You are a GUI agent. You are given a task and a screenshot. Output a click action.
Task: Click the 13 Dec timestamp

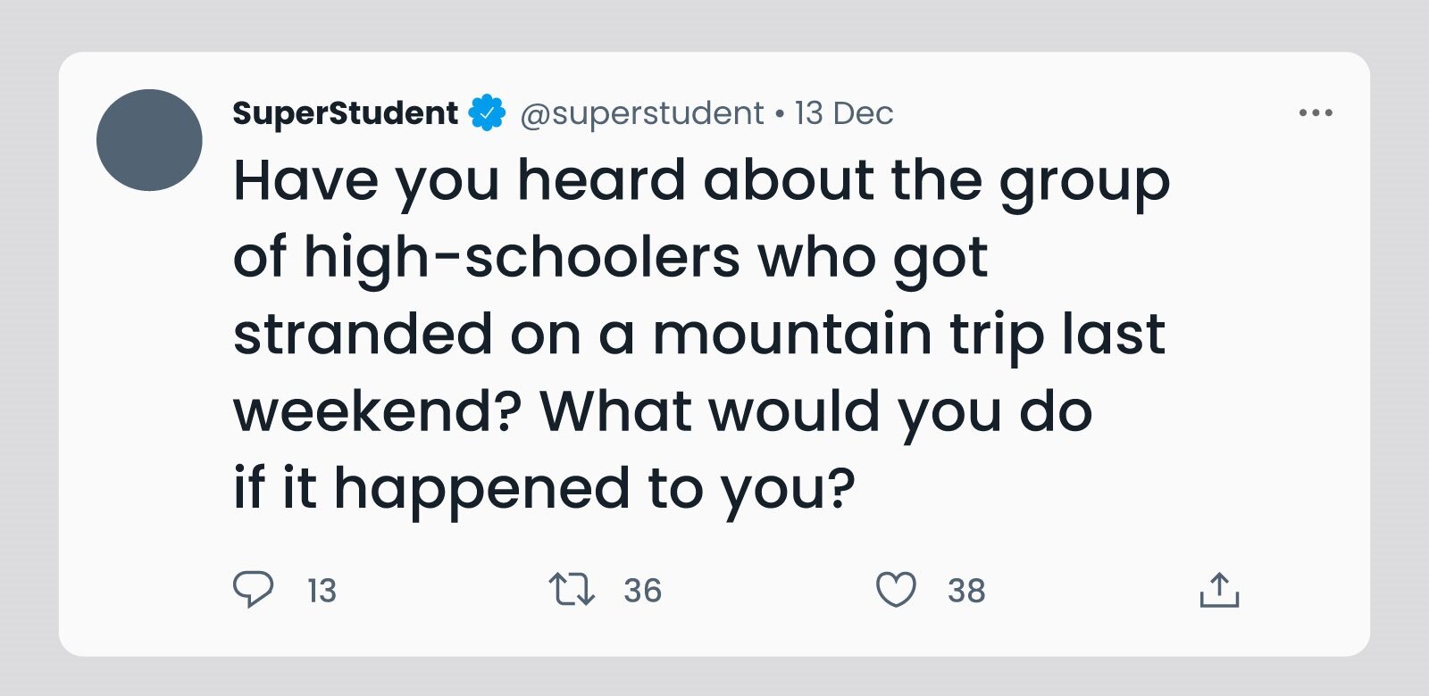click(x=843, y=113)
